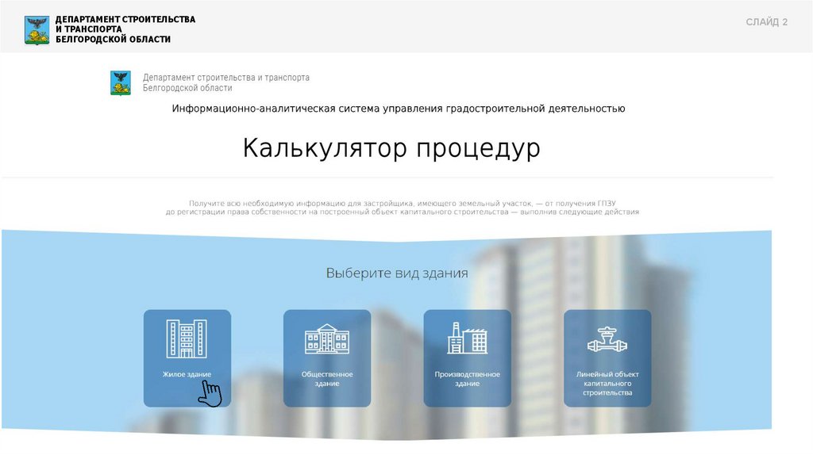The image size is (813, 455).
Task: Click the "Выберите вид здания" heading
Action: pos(397,273)
